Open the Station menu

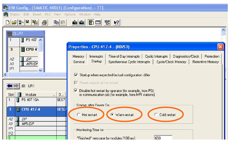(x=15, y=14)
